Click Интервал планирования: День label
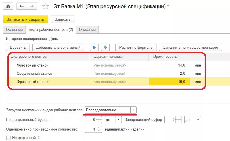230x141 pixels. (32, 39)
